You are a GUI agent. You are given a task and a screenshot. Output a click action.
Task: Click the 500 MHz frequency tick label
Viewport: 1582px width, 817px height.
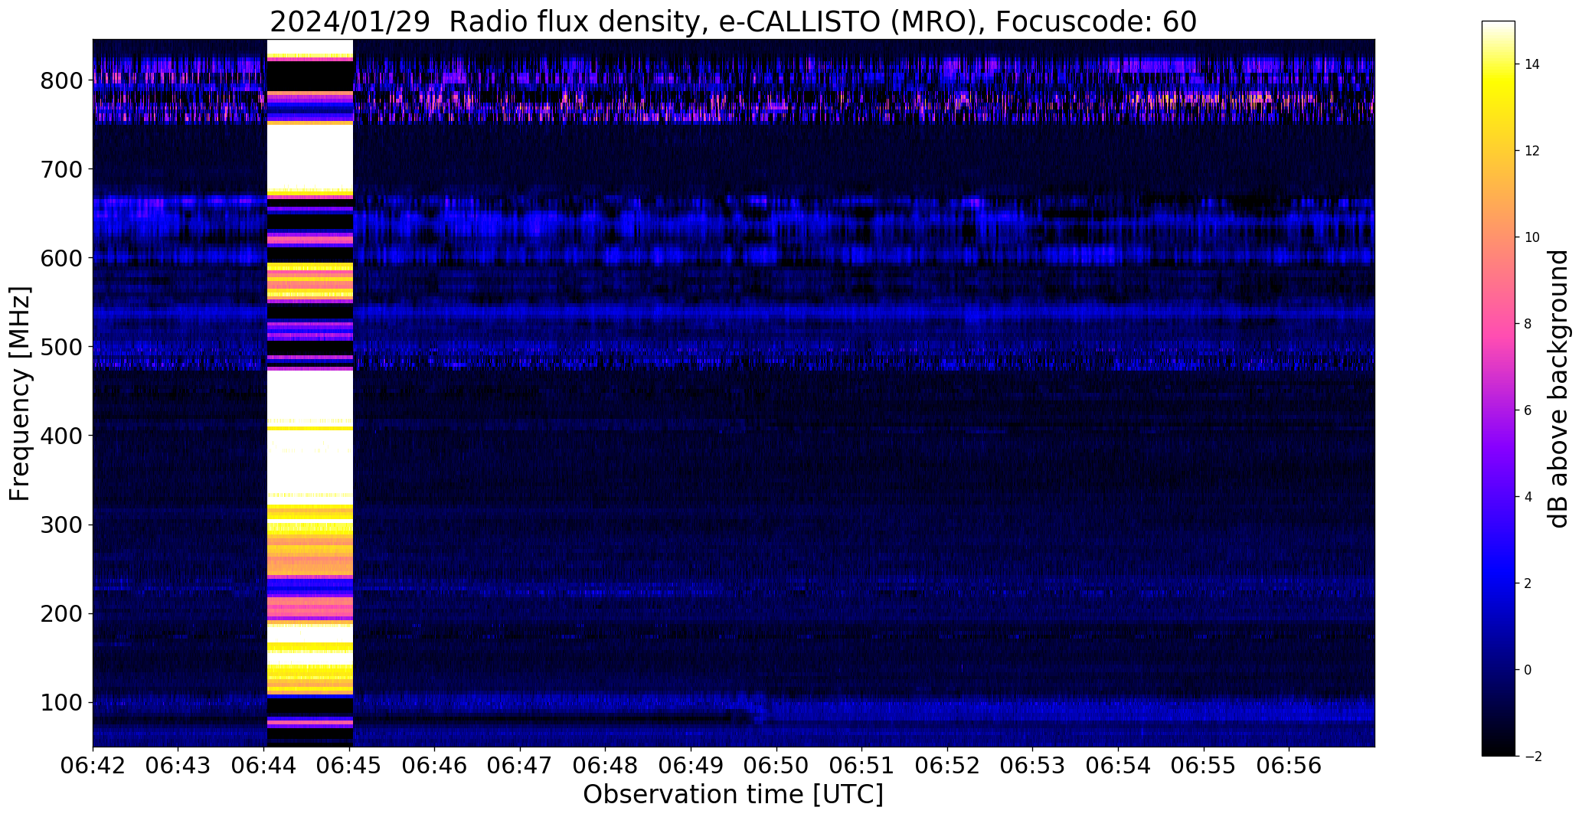pyautogui.click(x=61, y=347)
